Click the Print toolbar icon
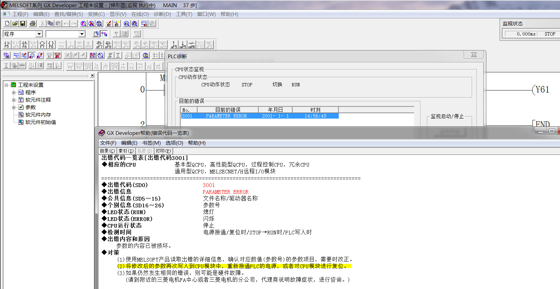The image size is (560, 289). tap(33, 23)
